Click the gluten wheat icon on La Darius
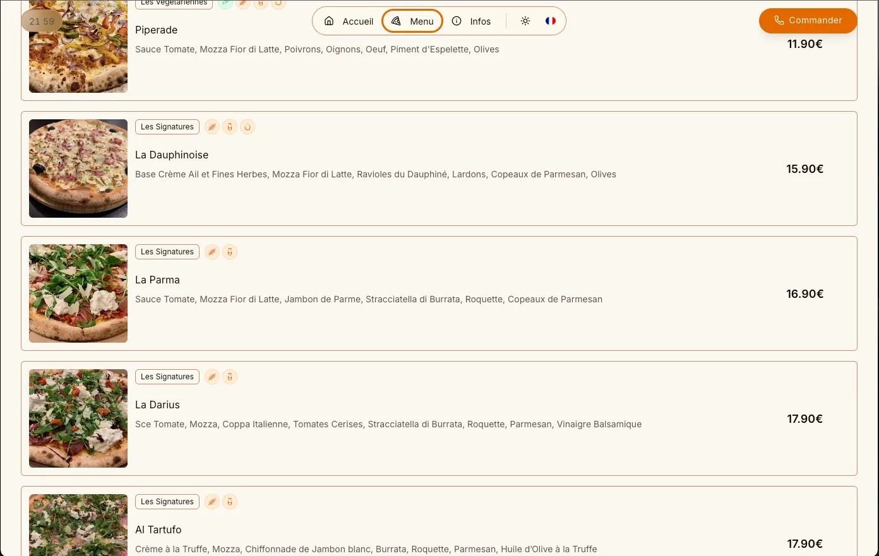 pyautogui.click(x=212, y=377)
